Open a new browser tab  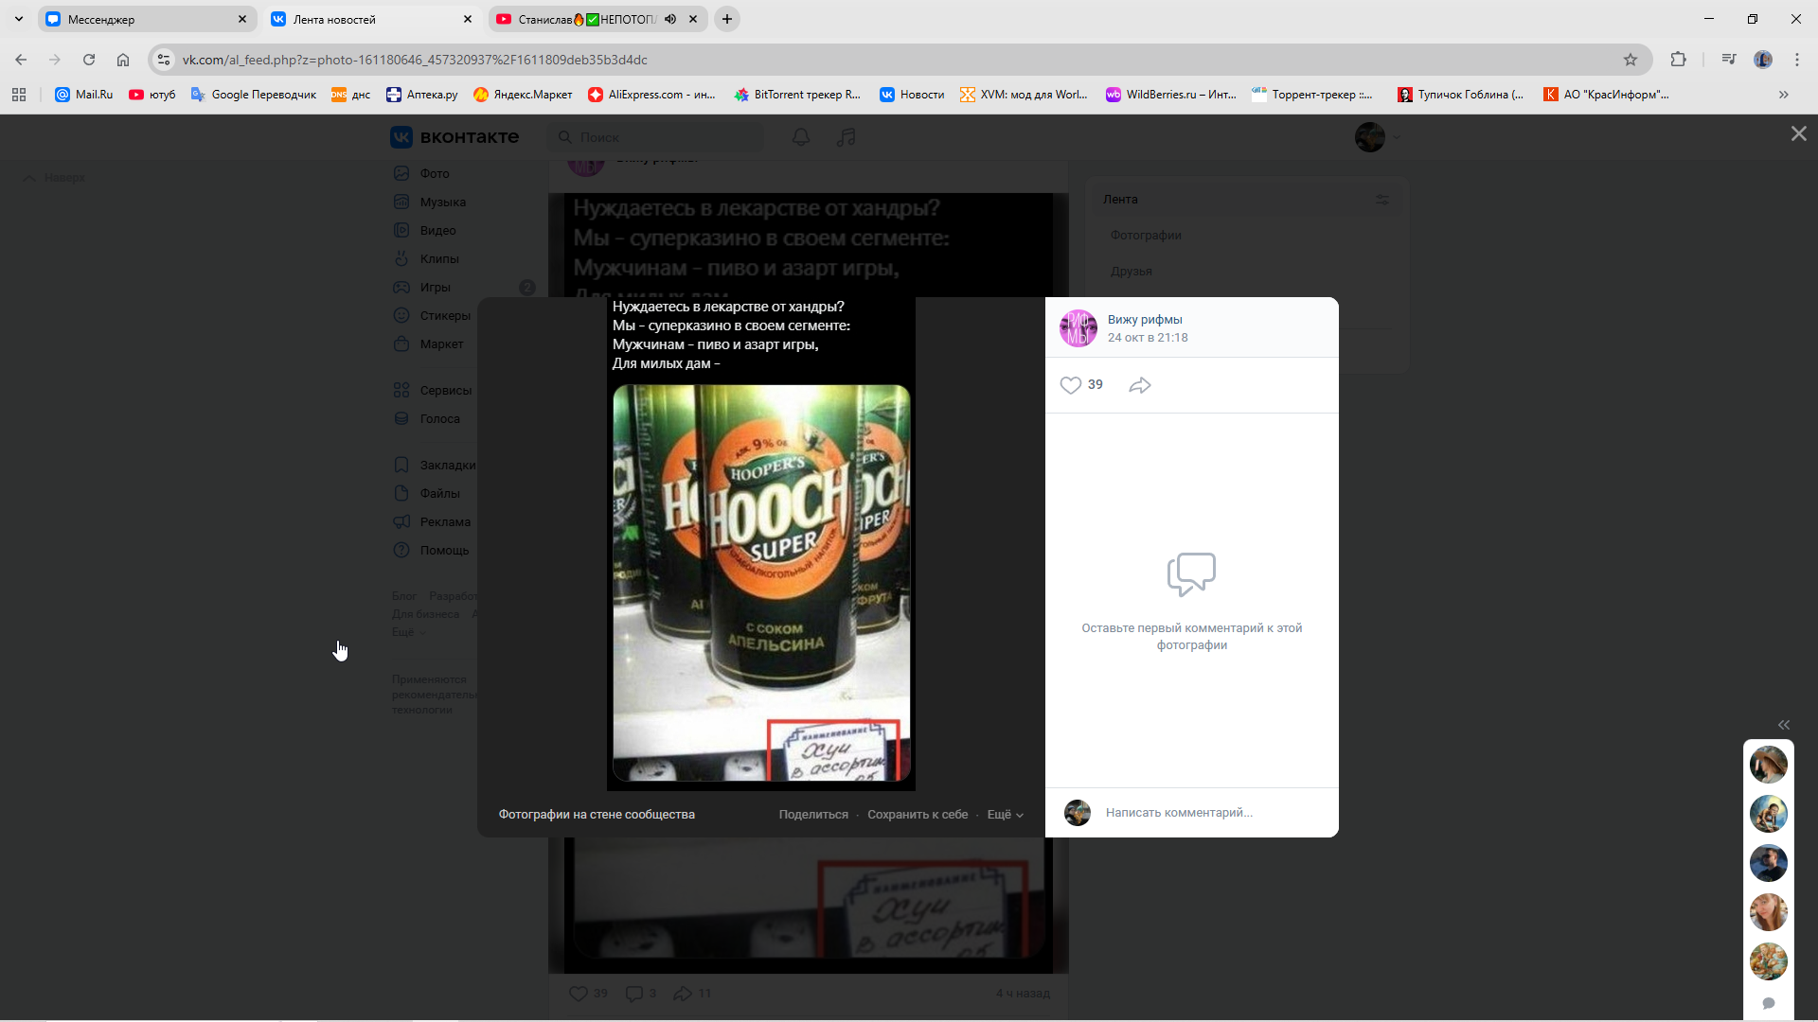pyautogui.click(x=726, y=19)
